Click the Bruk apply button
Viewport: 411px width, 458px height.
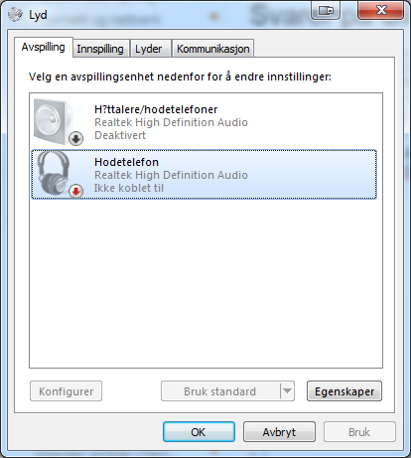[x=359, y=432]
